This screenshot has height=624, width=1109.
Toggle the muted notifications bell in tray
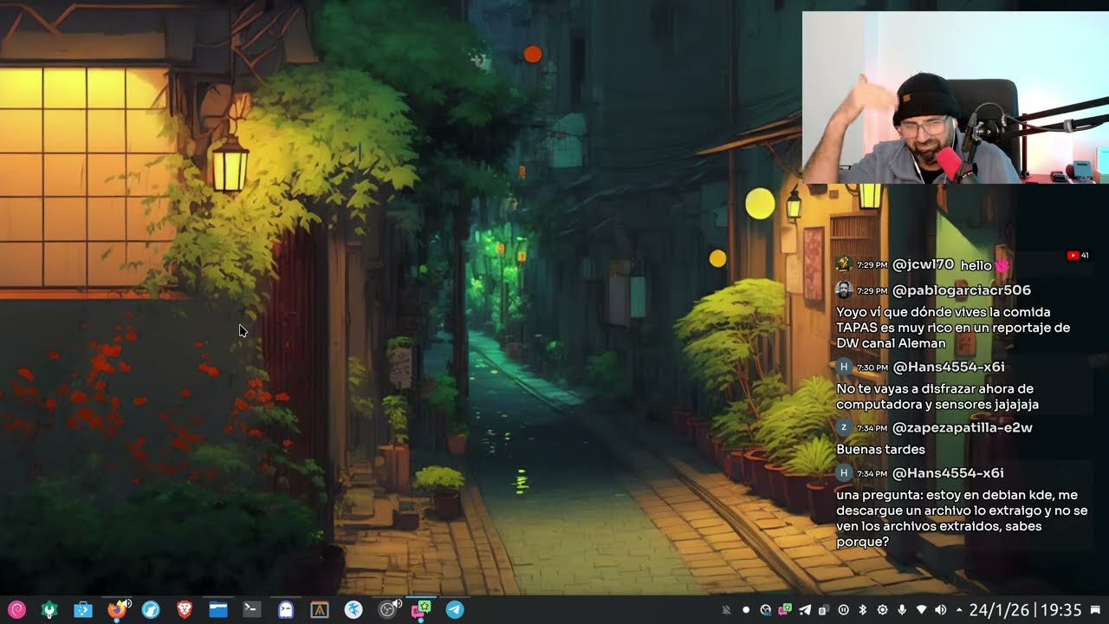(x=726, y=610)
